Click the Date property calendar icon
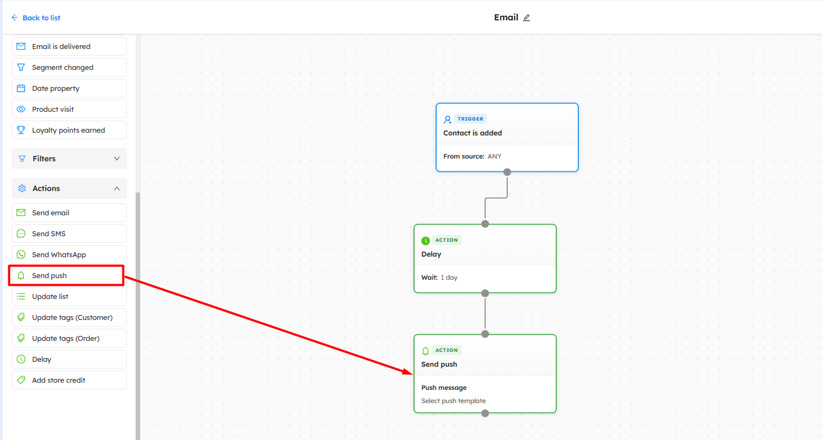 (21, 88)
